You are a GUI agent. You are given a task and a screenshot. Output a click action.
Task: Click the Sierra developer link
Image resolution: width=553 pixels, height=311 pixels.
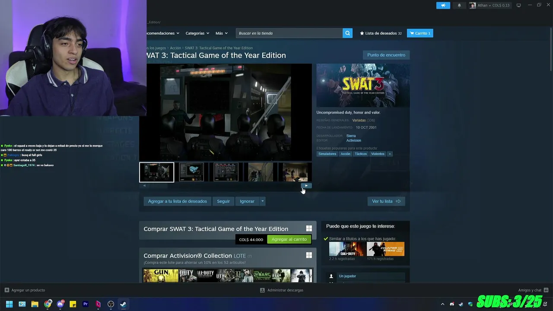pos(351,136)
